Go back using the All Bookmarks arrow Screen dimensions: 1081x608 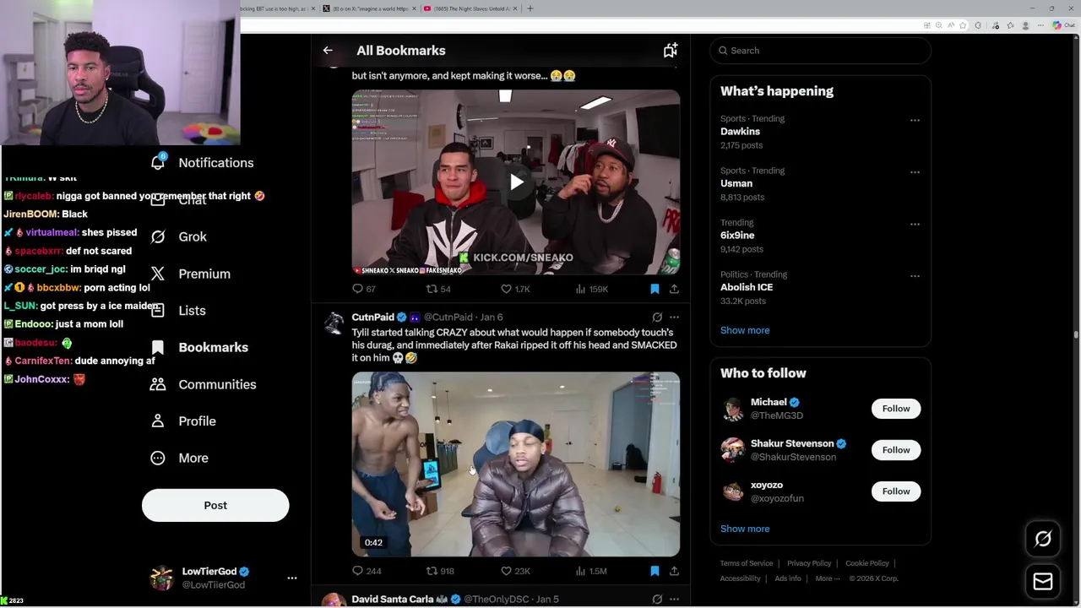(328, 51)
